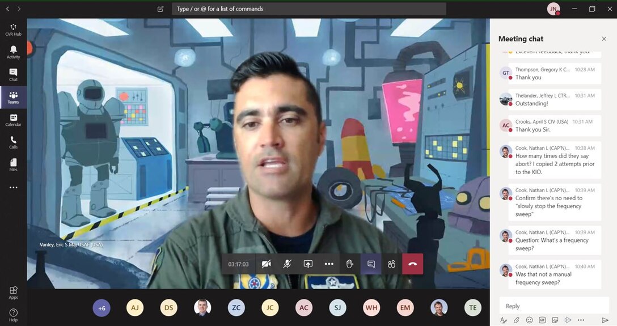Go to the Calendar tab

click(13, 120)
